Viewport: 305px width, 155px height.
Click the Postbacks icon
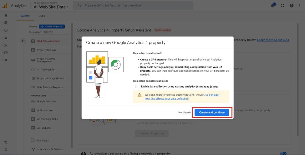[x=33, y=140]
